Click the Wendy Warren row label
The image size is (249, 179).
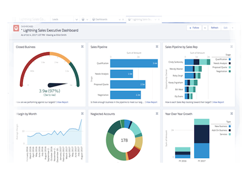click(x=176, y=69)
